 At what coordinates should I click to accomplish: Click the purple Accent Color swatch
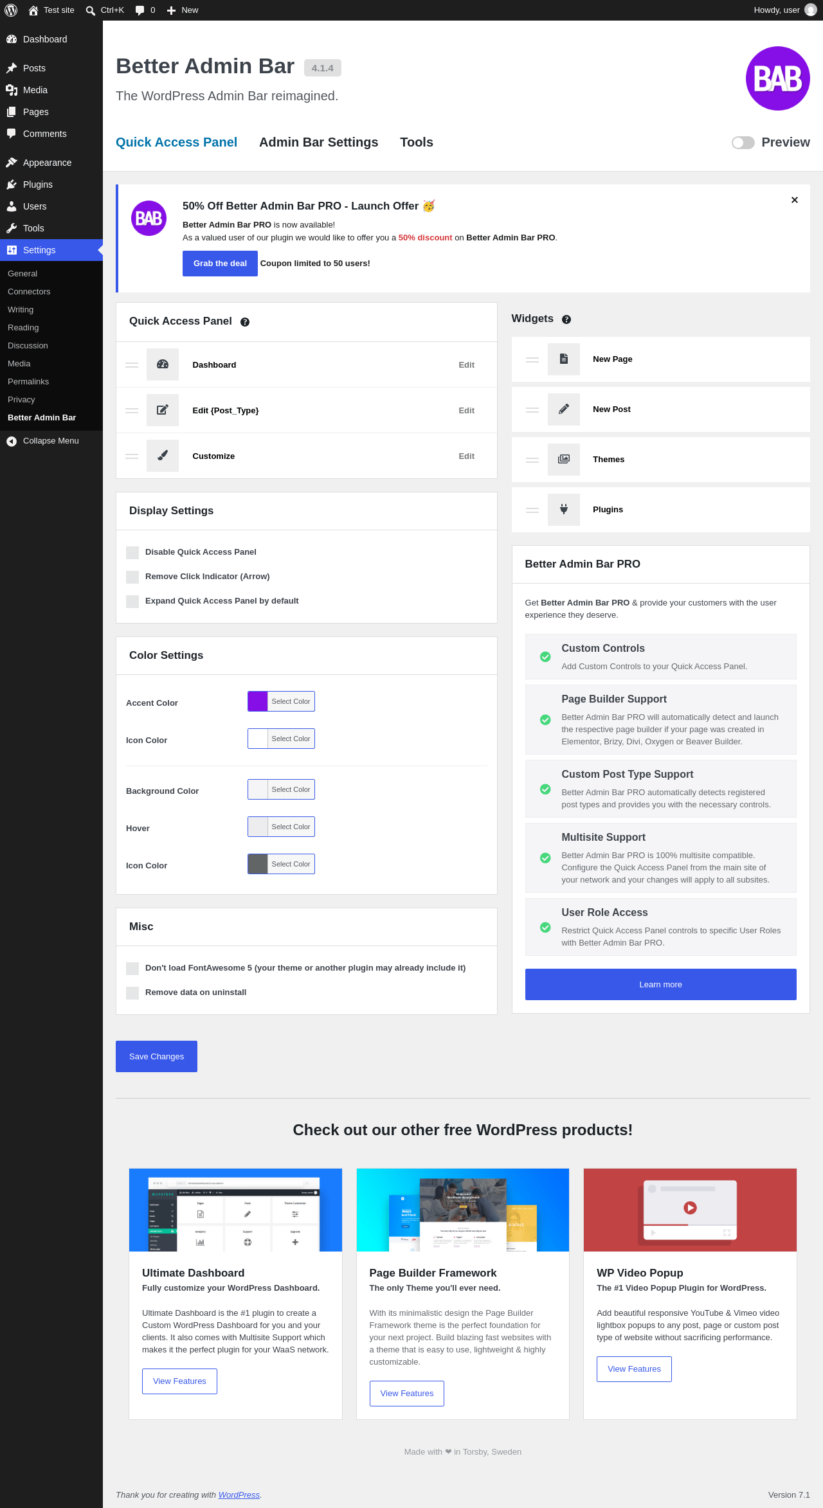tap(258, 701)
